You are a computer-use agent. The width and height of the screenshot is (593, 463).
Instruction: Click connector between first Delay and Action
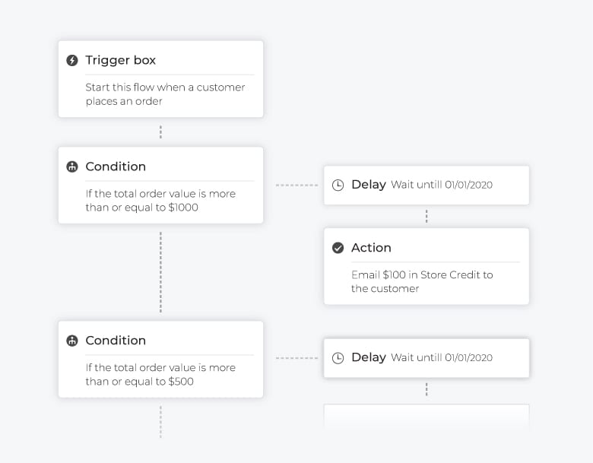pos(427,217)
